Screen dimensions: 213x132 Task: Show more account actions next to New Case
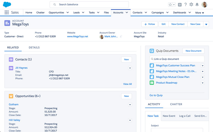click(x=206, y=24)
